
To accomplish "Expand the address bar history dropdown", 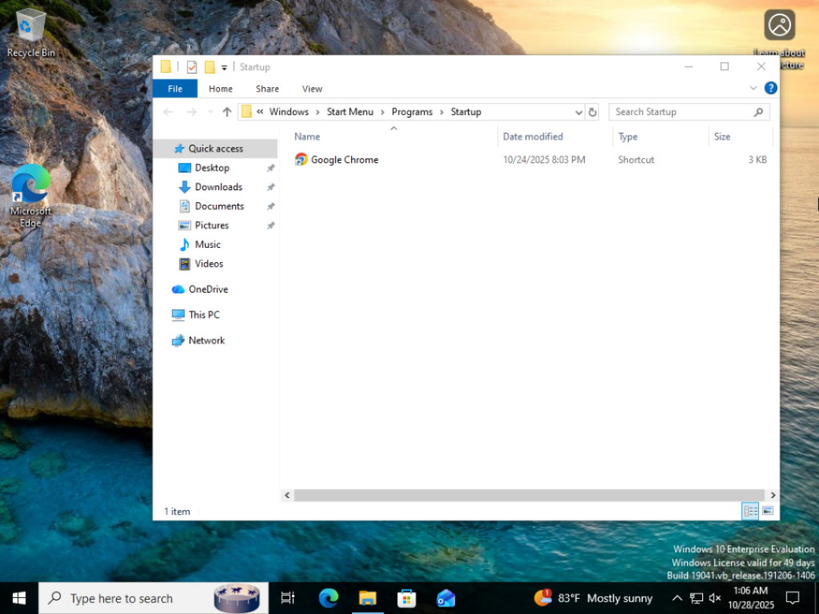I will click(579, 112).
